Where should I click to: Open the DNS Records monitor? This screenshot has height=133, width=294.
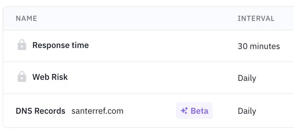[40, 111]
